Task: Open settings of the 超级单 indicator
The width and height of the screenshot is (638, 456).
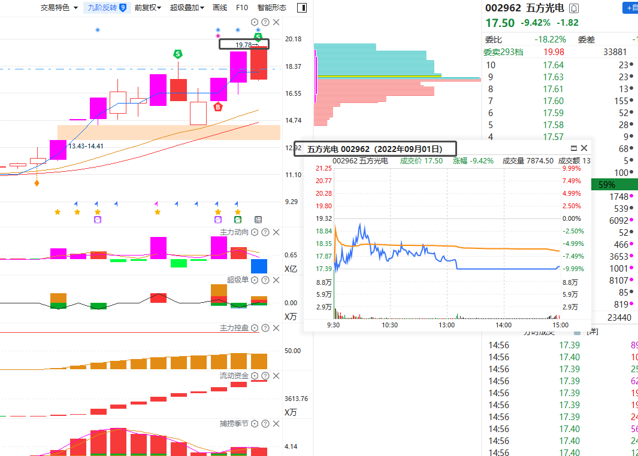Action: (x=255, y=280)
